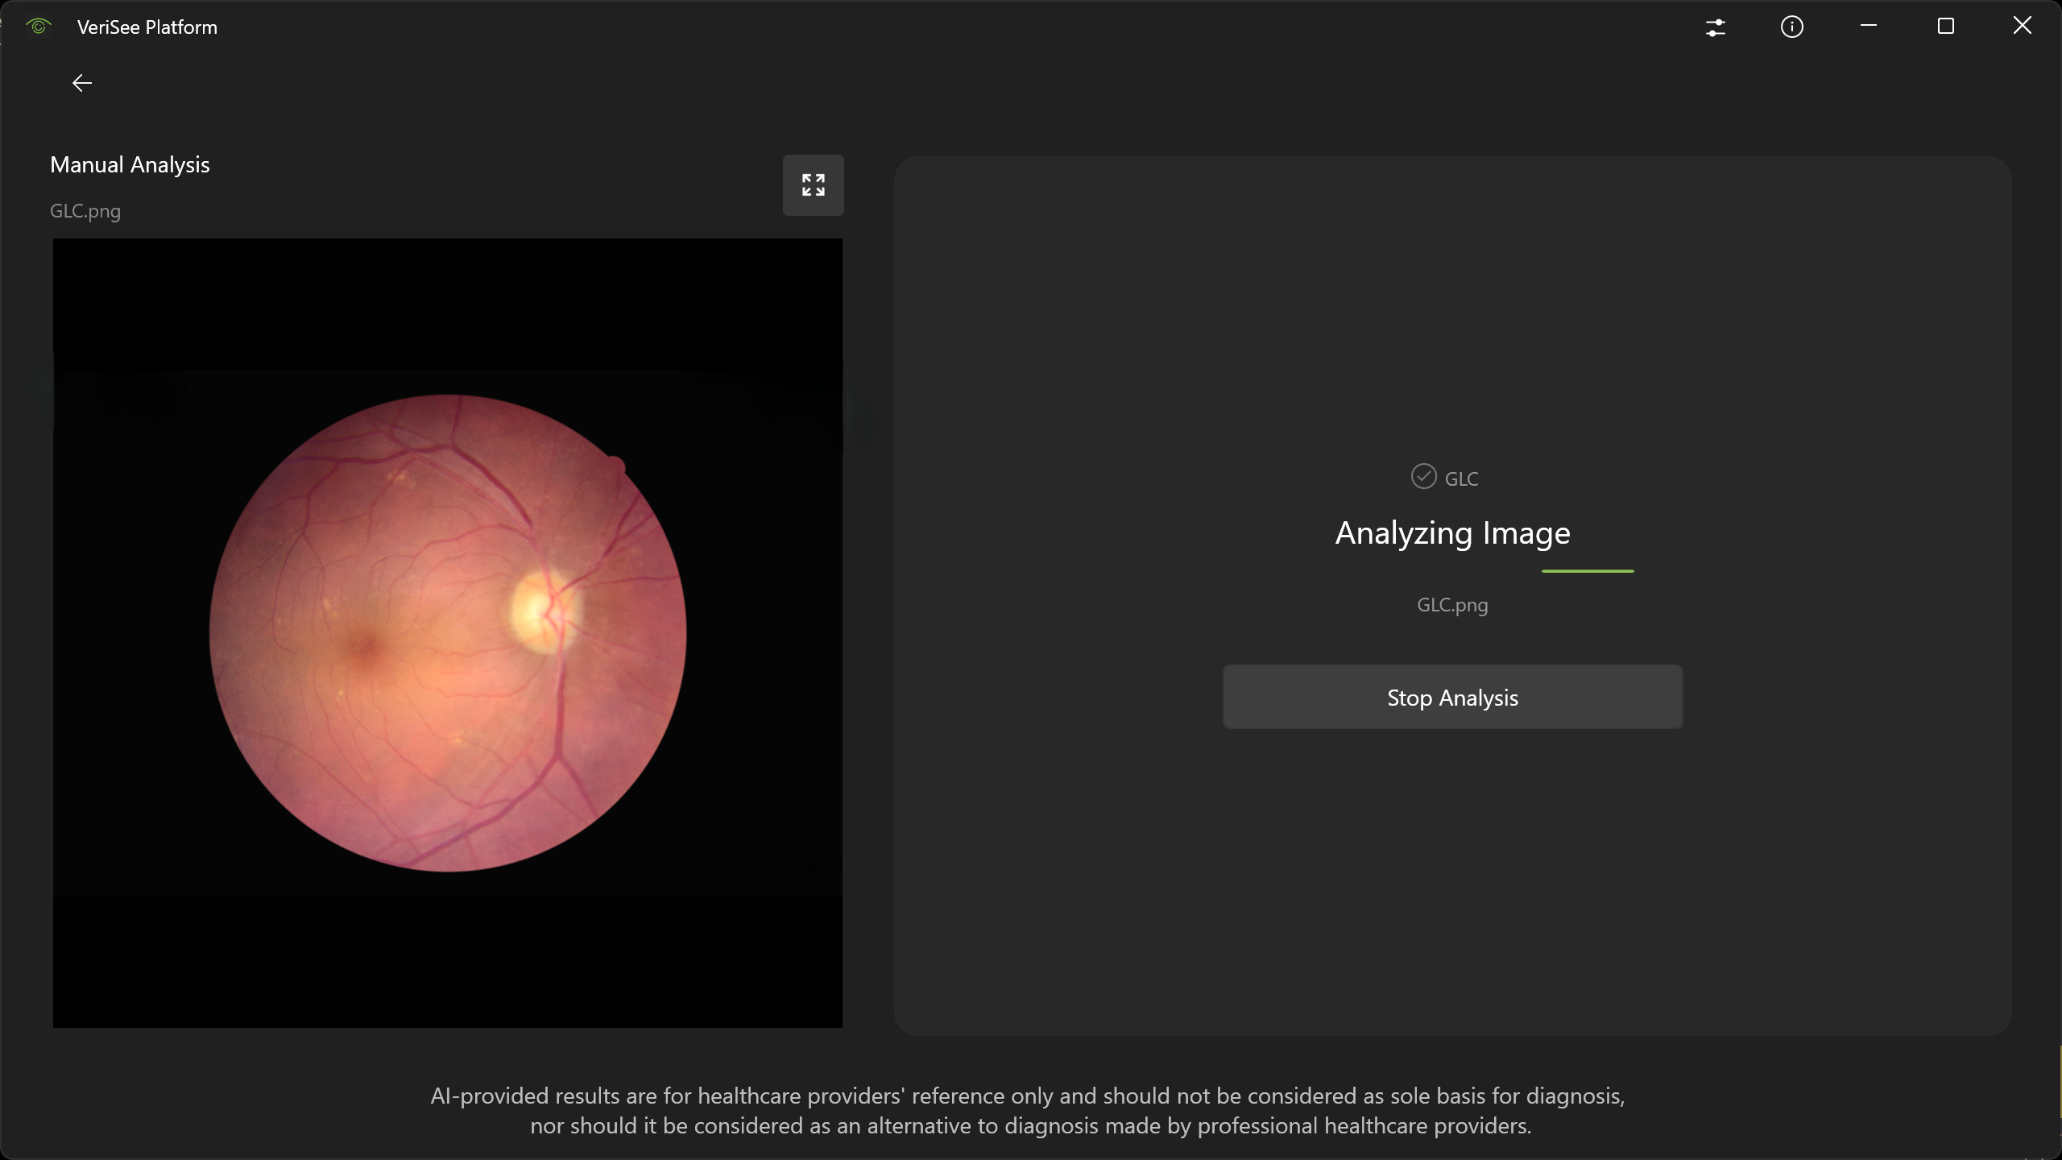
Task: Click the GLC checkmark circle icon
Action: [x=1423, y=477]
